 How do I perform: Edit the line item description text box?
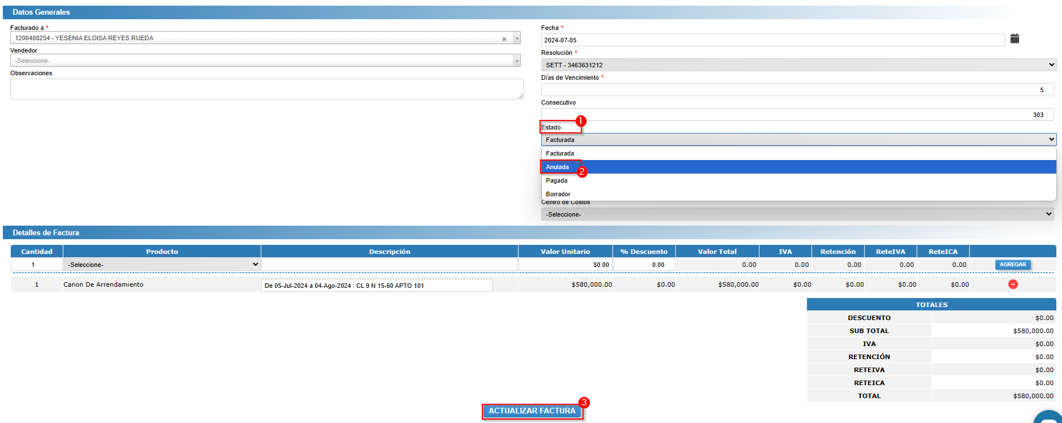tap(376, 286)
